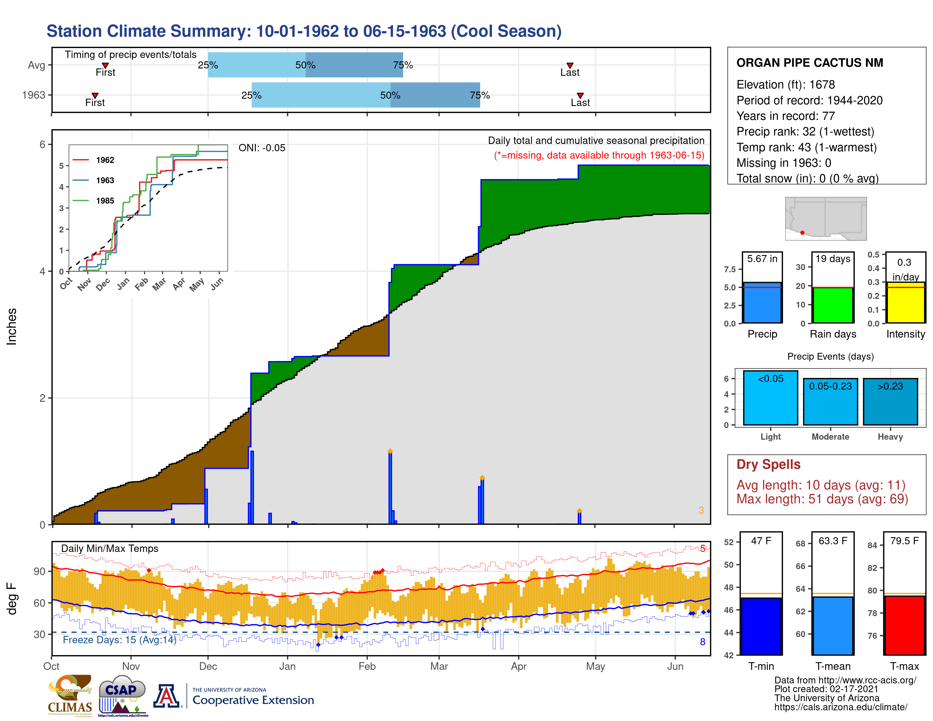
Task: Click the Avg length: 10 days text
Action: tap(821, 485)
